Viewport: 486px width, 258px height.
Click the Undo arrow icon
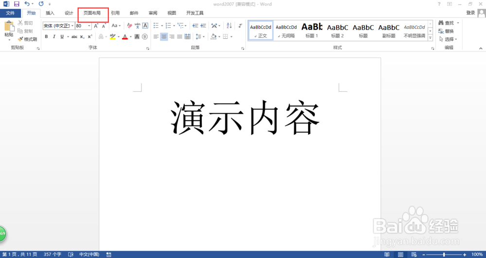27,4
